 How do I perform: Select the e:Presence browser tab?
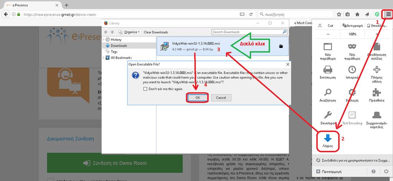[33, 5]
